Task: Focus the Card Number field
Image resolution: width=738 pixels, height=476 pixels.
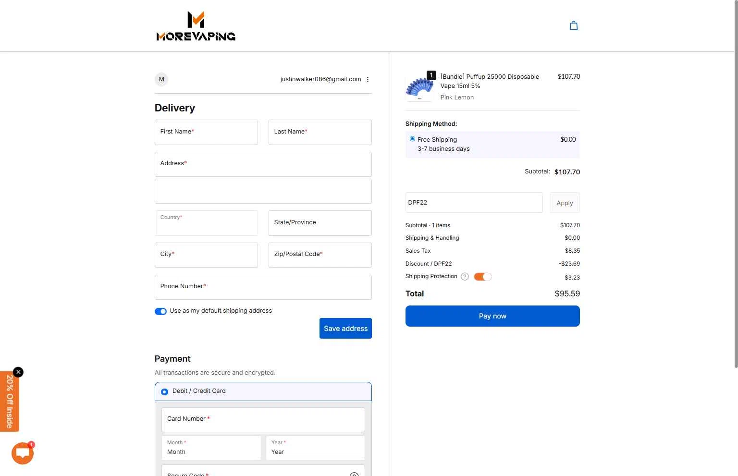Action: tap(263, 420)
